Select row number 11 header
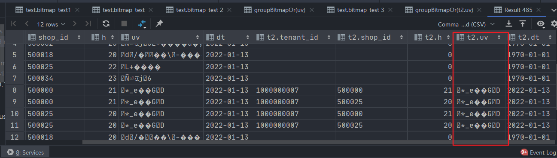The height and width of the screenshot is (158, 557). 14,126
